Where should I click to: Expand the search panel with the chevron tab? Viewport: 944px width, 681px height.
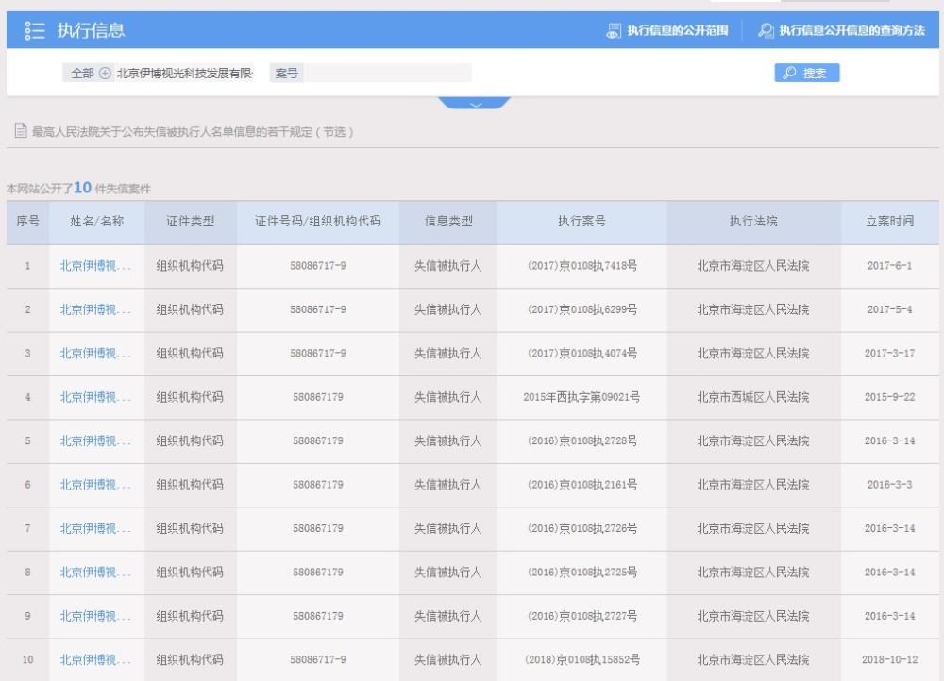point(475,103)
